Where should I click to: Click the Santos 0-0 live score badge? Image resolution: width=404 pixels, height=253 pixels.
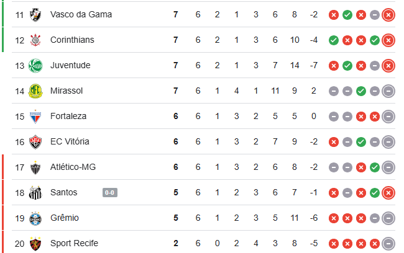[110, 193]
